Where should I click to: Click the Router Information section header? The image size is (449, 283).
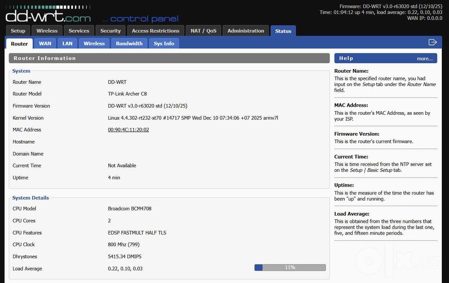click(x=169, y=58)
